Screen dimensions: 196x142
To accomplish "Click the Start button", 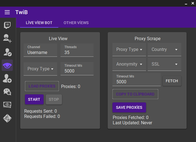I will pos(34,99).
